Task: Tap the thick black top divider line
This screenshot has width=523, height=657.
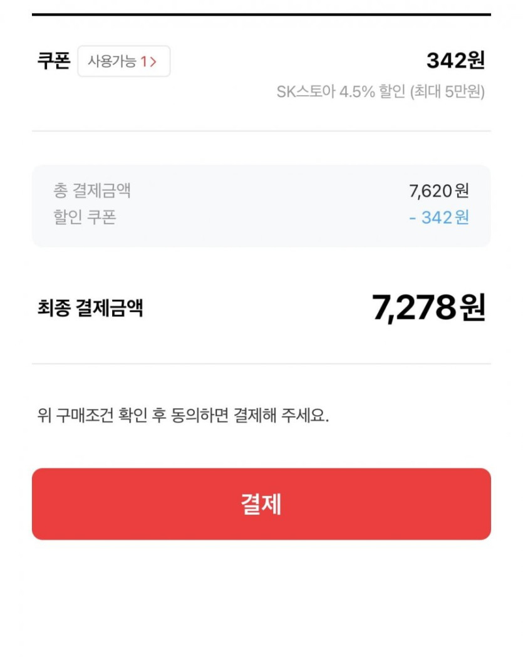Action: coord(261,14)
